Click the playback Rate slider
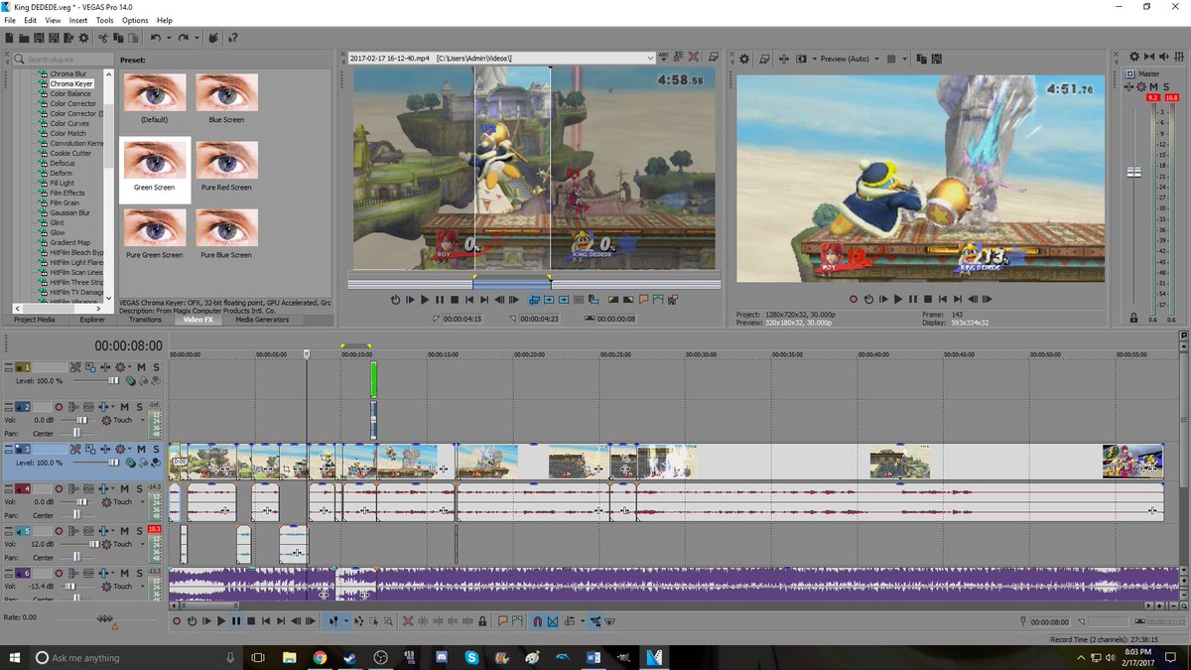Image resolution: width=1191 pixels, height=670 pixels. point(104,617)
